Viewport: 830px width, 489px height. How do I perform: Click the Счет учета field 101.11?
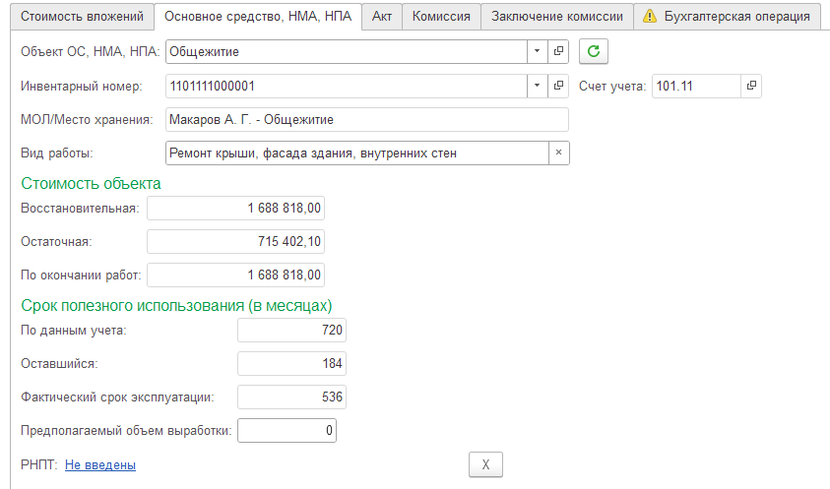tap(696, 86)
